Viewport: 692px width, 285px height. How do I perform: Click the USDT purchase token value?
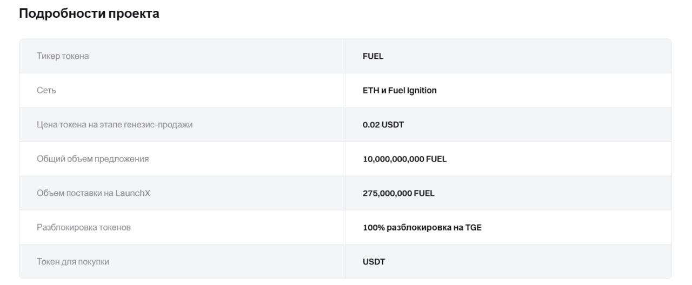(374, 261)
